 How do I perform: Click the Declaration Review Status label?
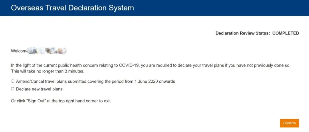242,33
